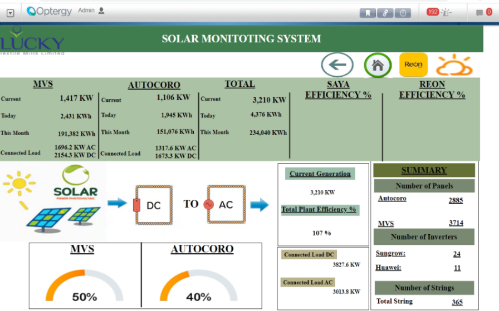Click the Connected Load AC label
This screenshot has width=499, height=311.
tap(308, 283)
